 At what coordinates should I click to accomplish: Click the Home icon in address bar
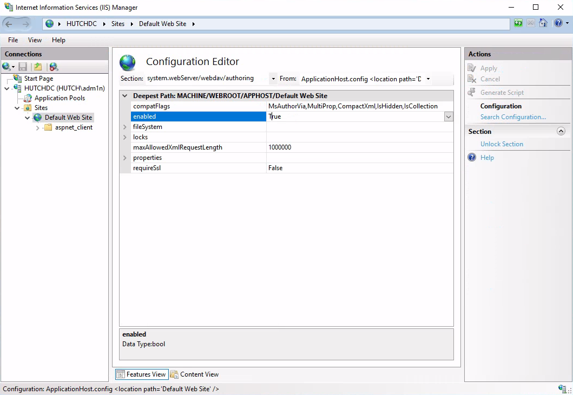[543, 23]
